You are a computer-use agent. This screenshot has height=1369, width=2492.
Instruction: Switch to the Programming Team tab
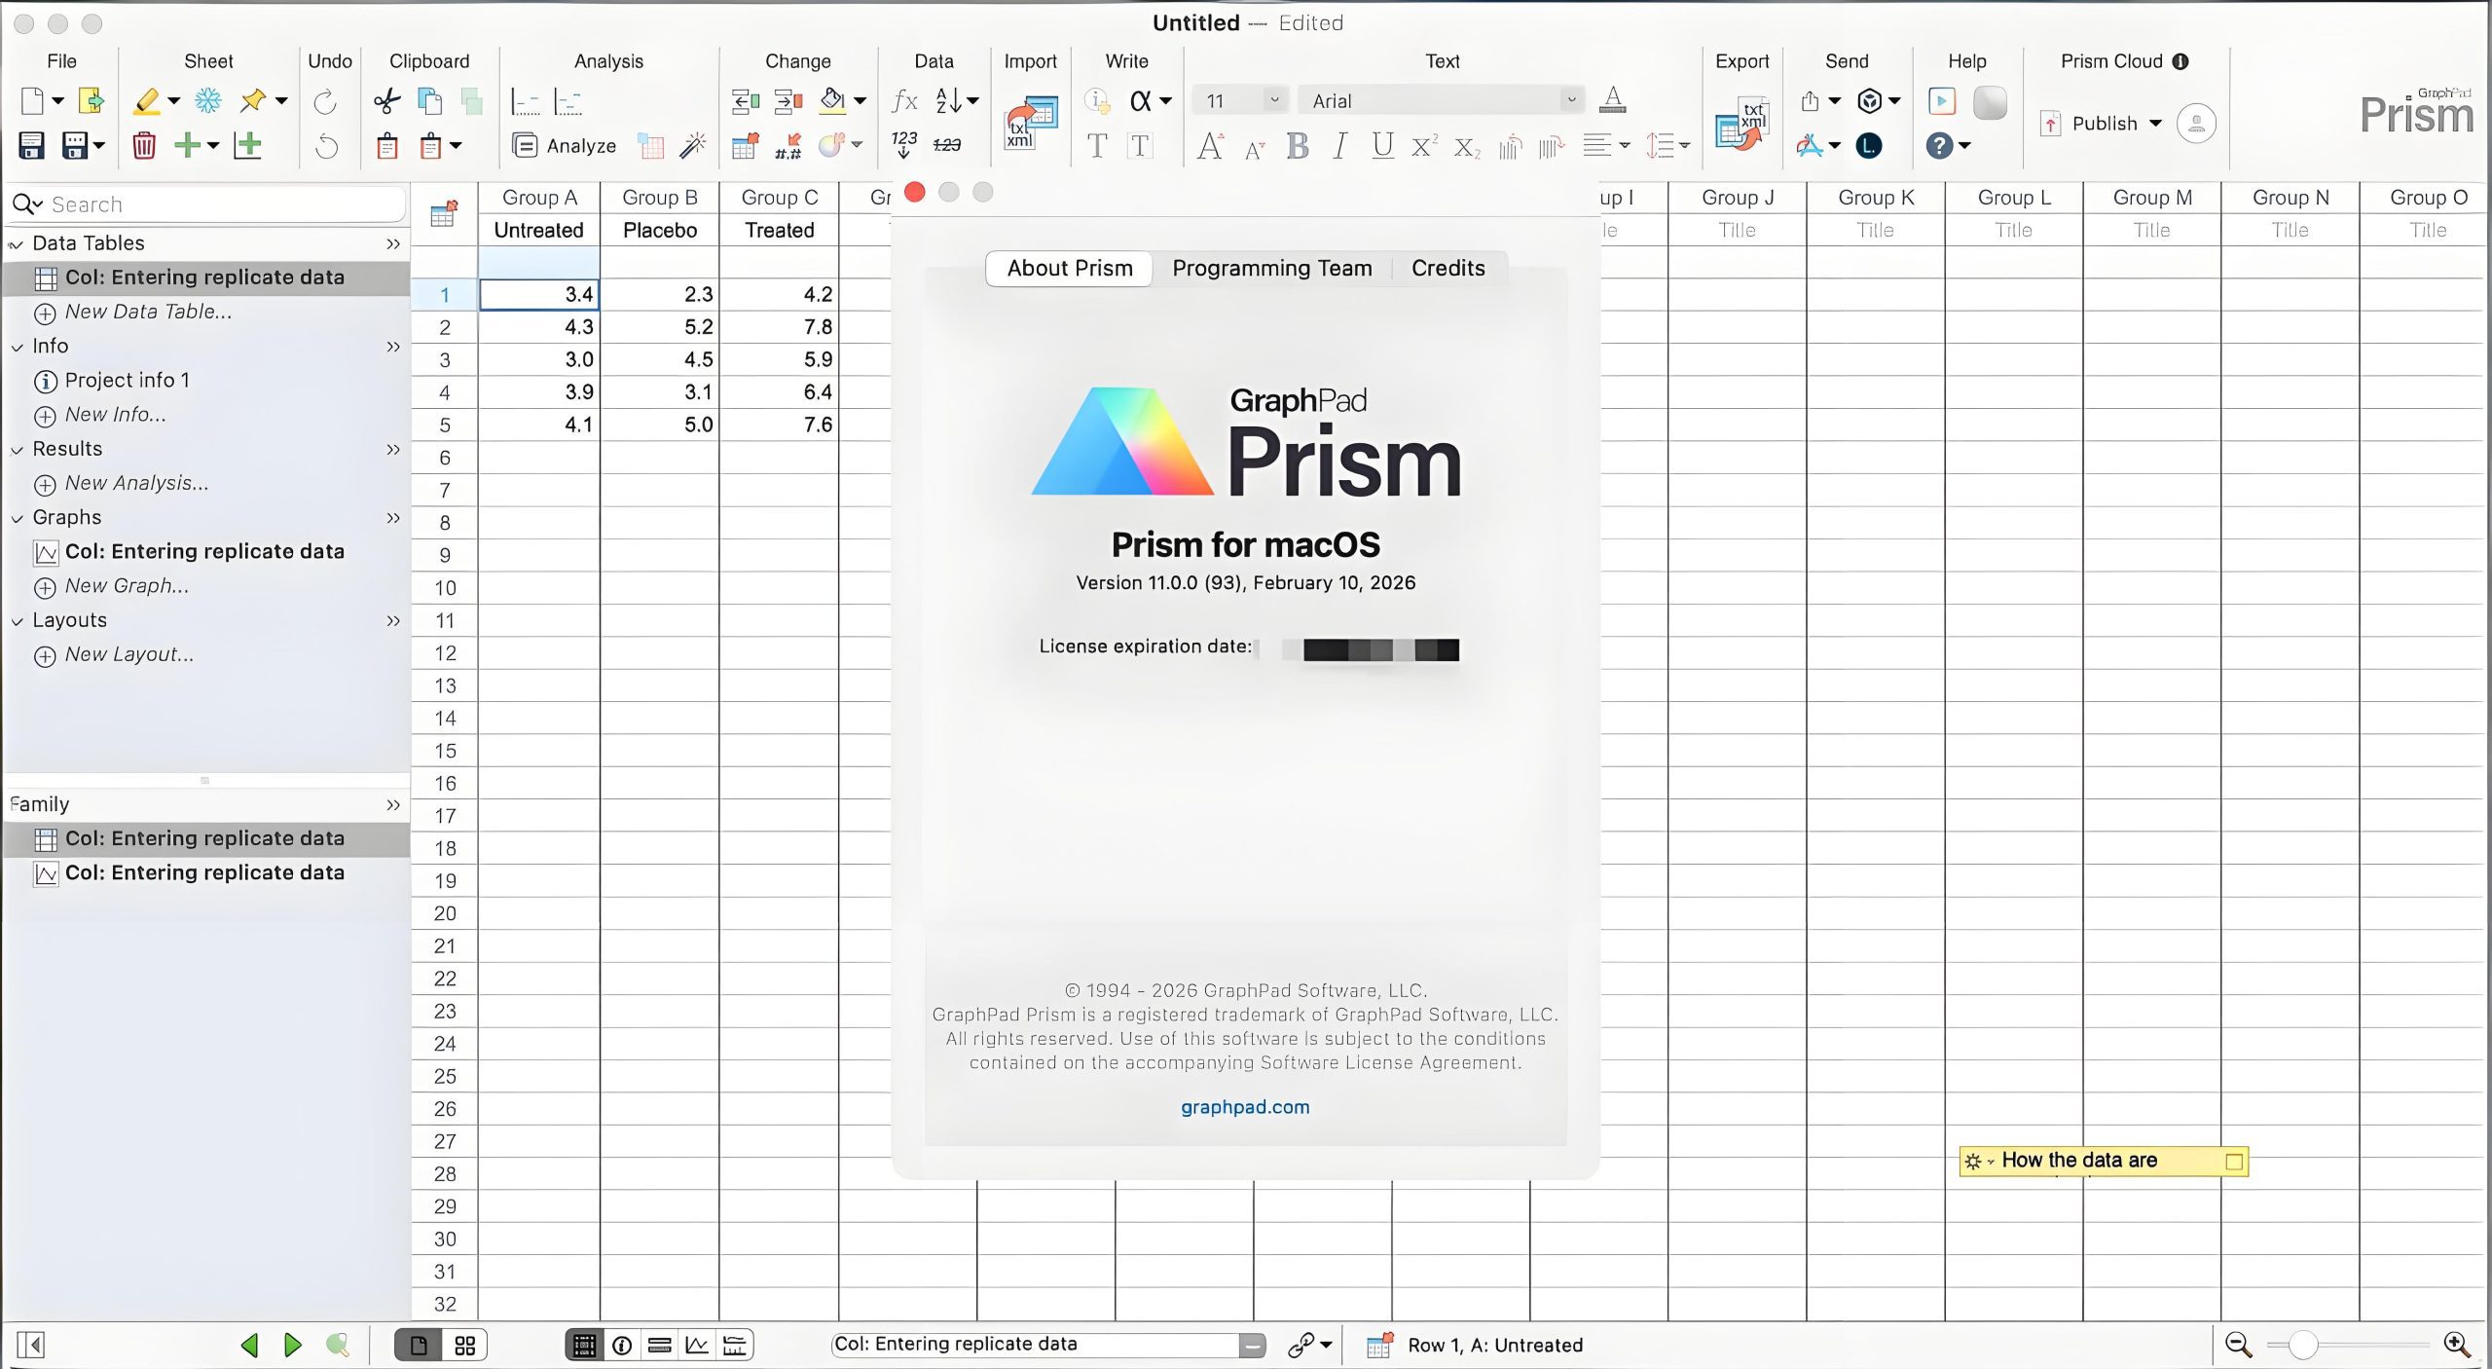(x=1271, y=268)
